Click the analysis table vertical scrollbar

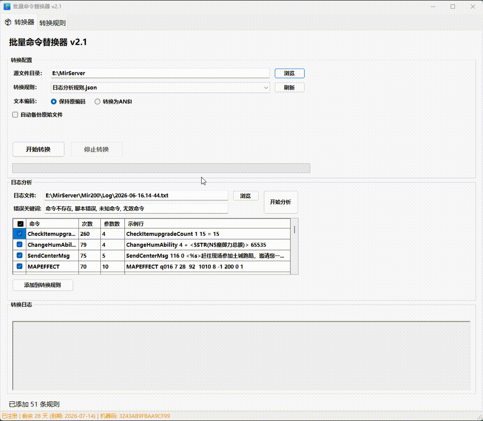click(x=295, y=246)
